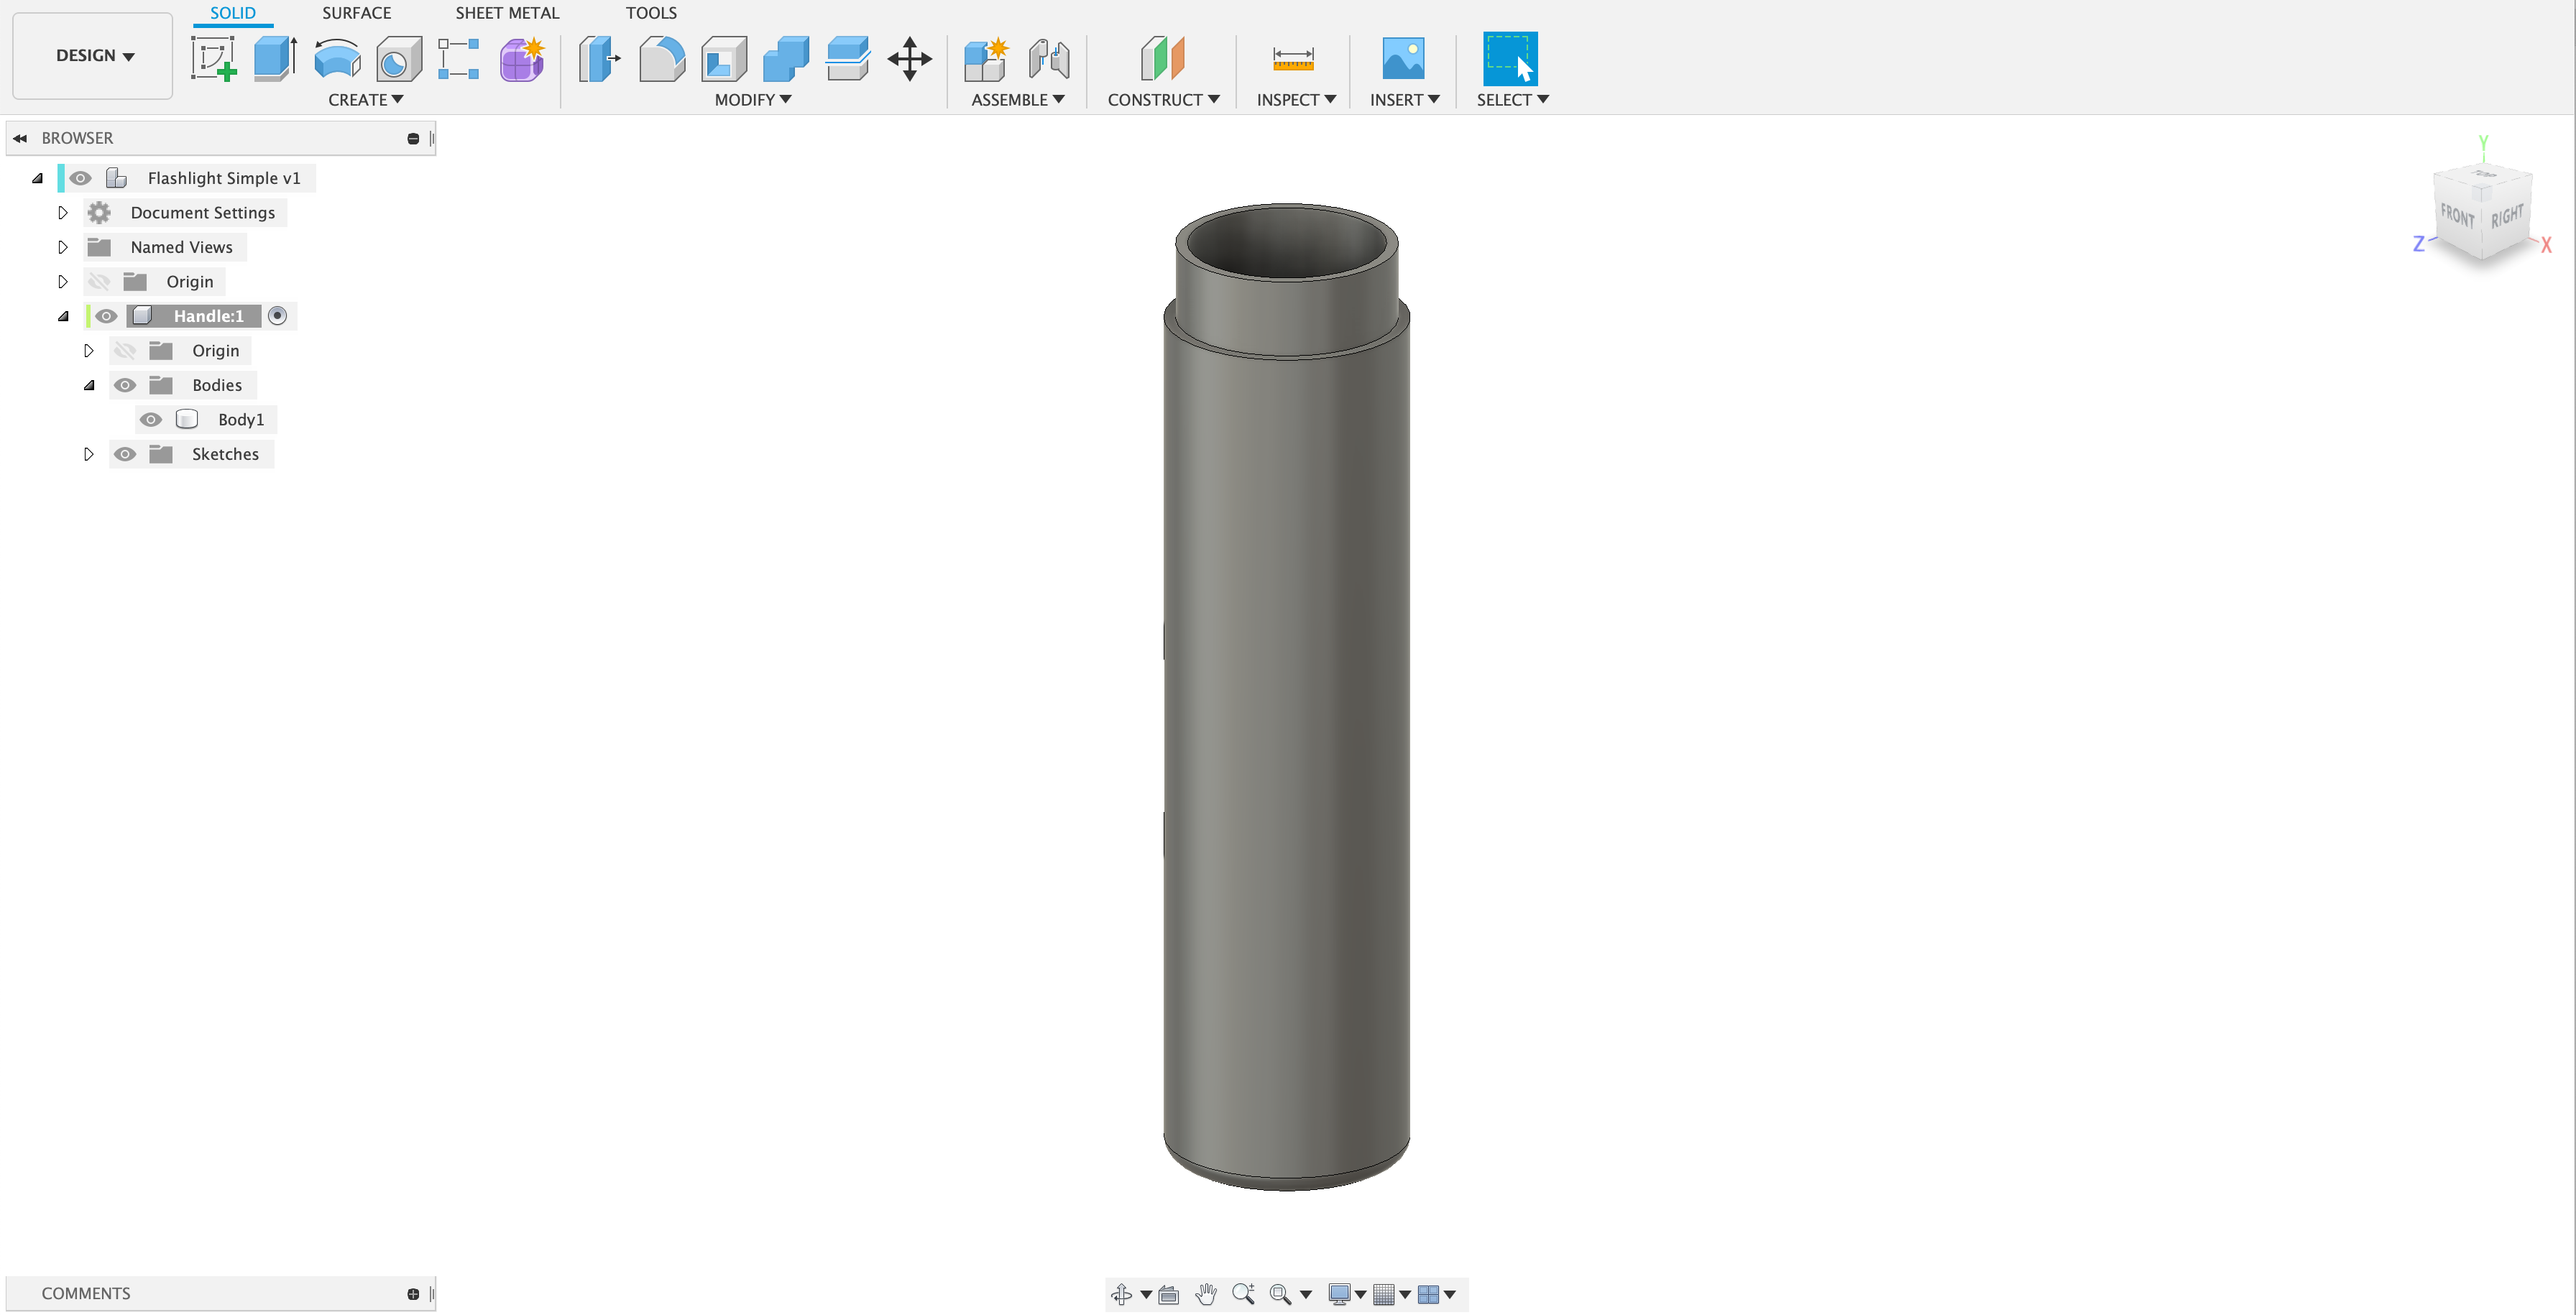
Task: Expand the Sketches folder
Action: pyautogui.click(x=88, y=454)
